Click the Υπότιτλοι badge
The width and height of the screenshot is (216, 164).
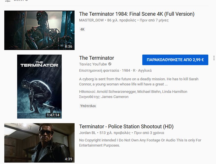88,106
